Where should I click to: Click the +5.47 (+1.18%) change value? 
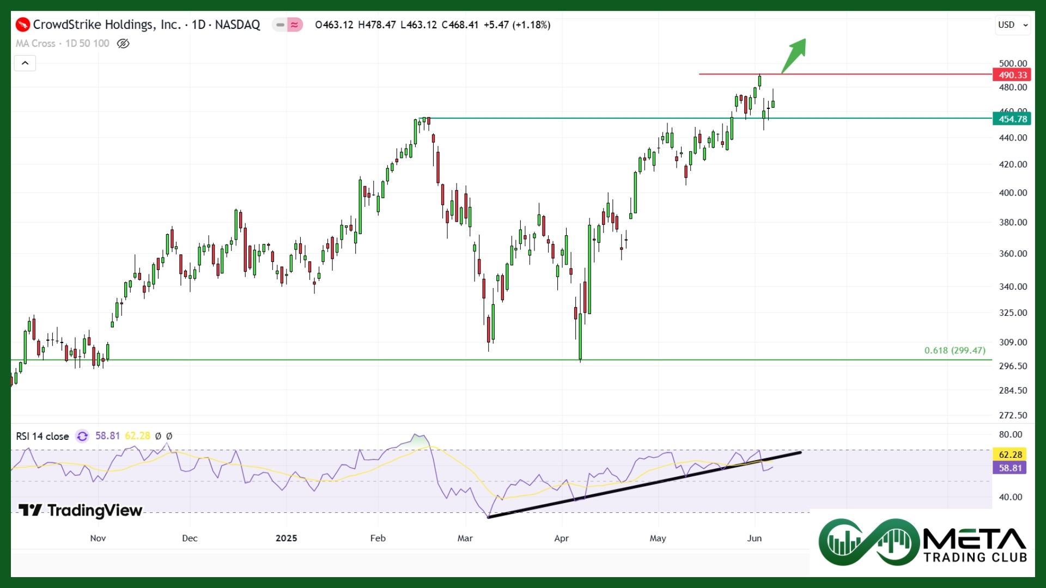[517, 25]
